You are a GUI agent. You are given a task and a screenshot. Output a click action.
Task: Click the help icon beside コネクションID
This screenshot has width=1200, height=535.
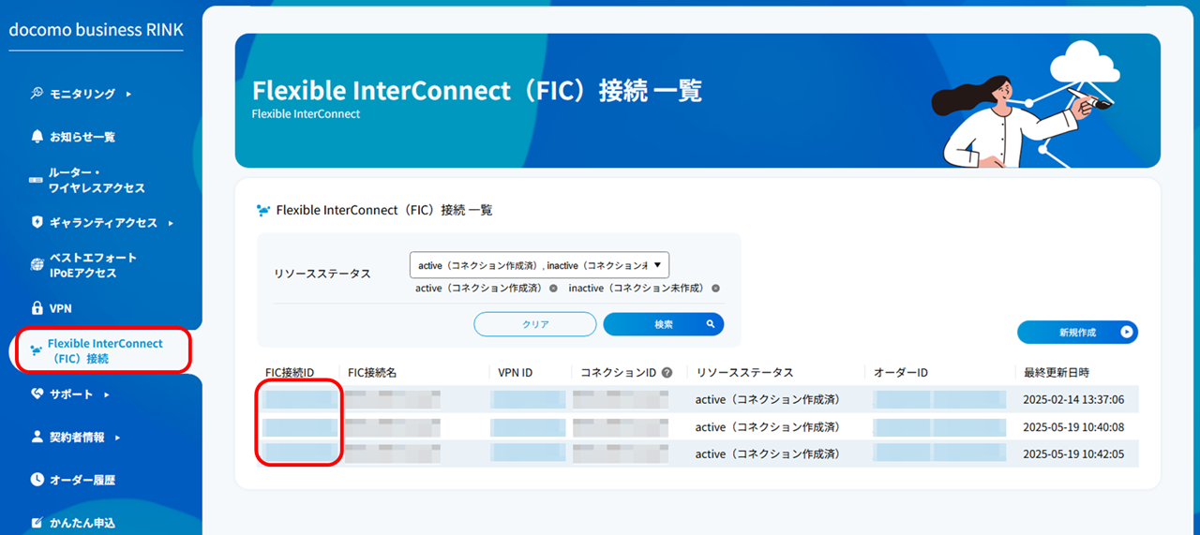coord(667,373)
